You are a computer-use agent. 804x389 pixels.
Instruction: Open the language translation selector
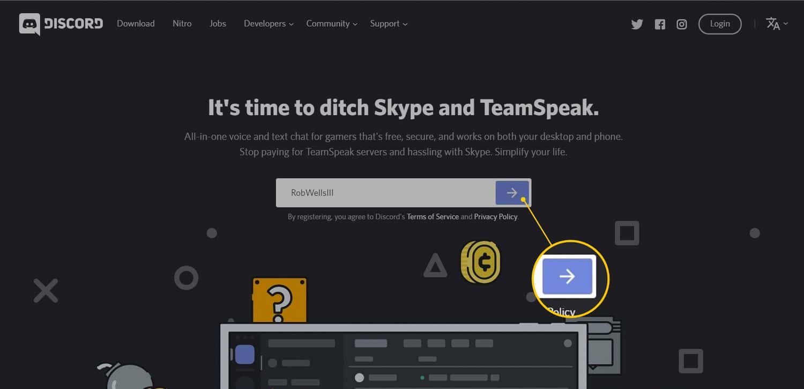coord(777,24)
